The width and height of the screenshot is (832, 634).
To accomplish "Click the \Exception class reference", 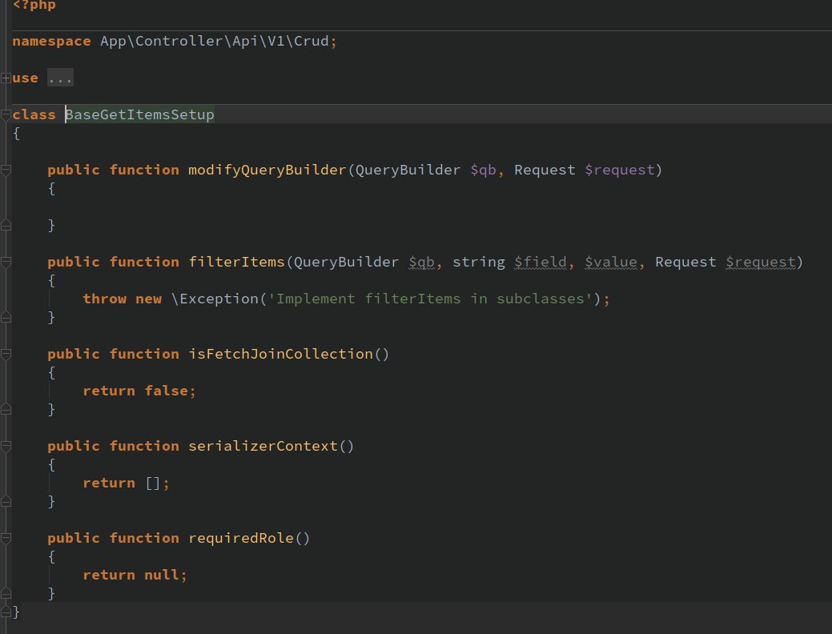I will click(x=215, y=299).
